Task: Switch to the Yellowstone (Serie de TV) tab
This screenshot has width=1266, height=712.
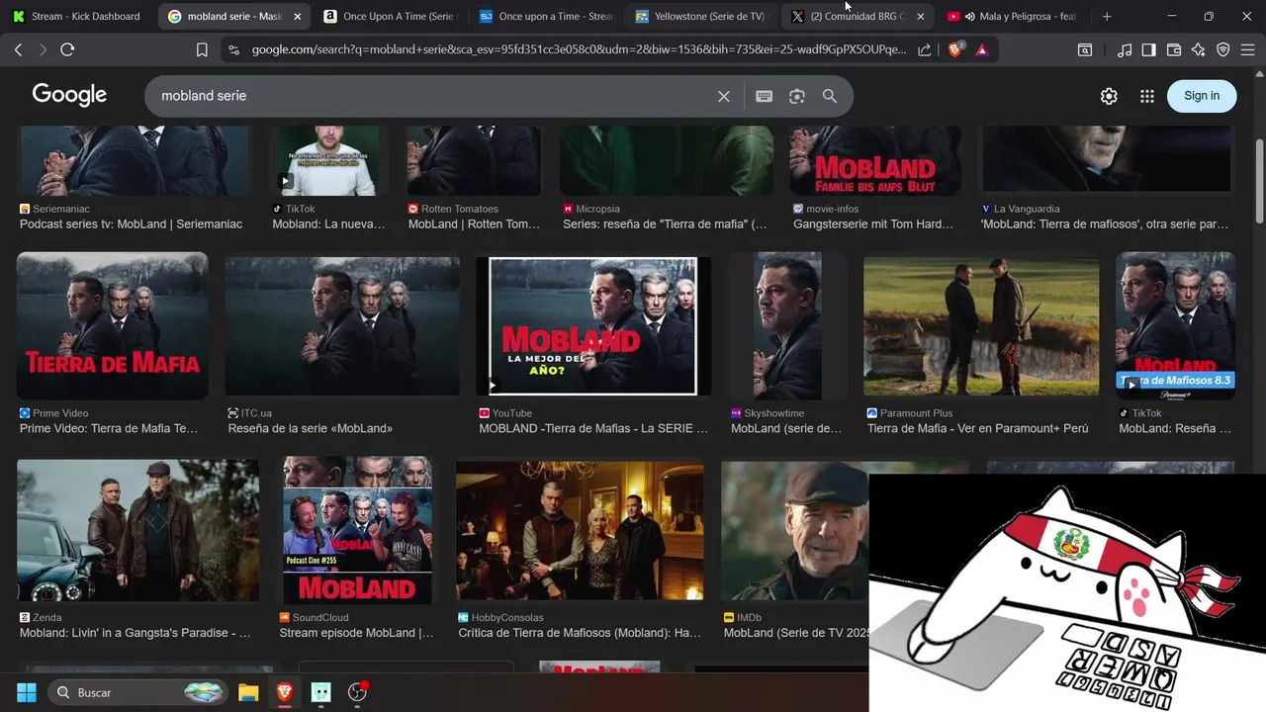Action: (x=700, y=16)
